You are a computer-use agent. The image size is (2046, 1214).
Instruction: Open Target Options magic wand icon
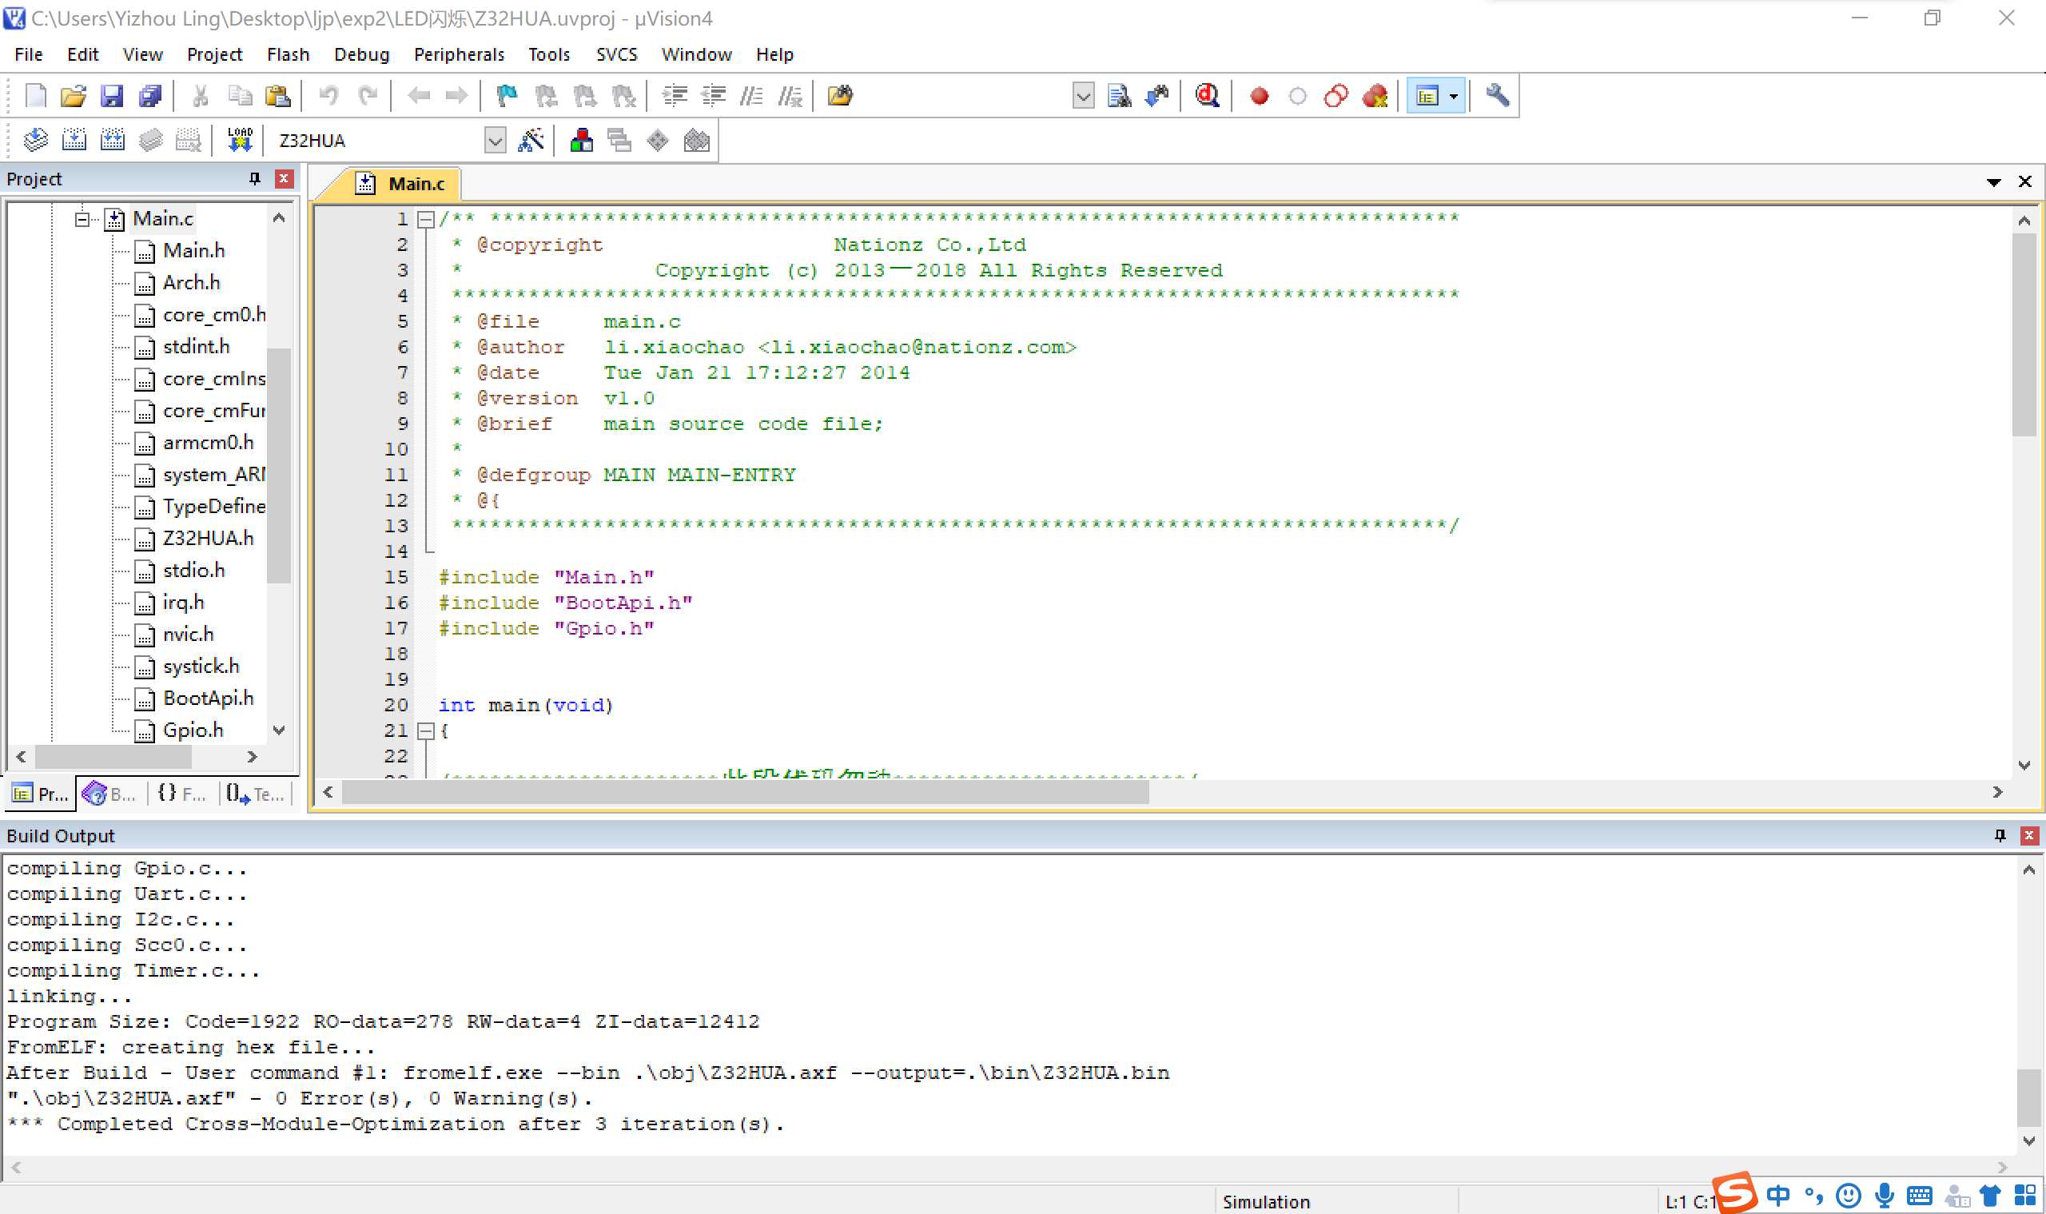[x=531, y=141]
